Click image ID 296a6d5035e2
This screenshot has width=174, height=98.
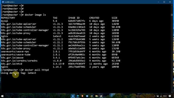click(x=77, y=61)
